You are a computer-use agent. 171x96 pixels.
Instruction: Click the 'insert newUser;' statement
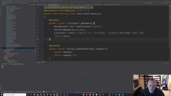point(64,52)
